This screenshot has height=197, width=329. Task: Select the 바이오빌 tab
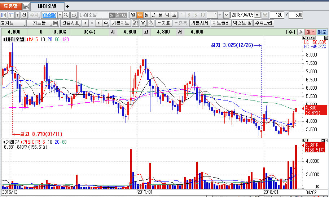tap(48, 6)
